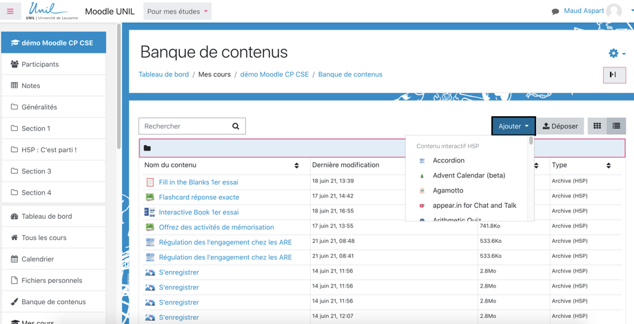This screenshot has height=324, width=634.
Task: Select Accordion from H5P menu
Action: (448, 160)
